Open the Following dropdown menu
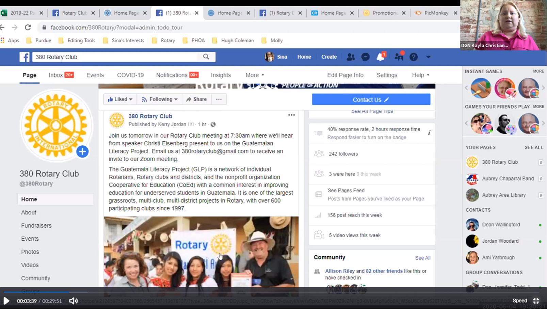The image size is (547, 309). pos(160,99)
